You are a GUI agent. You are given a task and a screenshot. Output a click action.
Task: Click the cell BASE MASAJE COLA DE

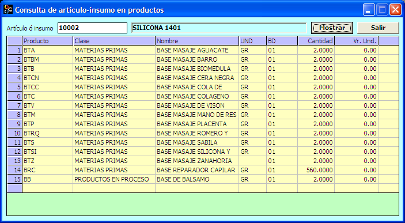[197, 87]
